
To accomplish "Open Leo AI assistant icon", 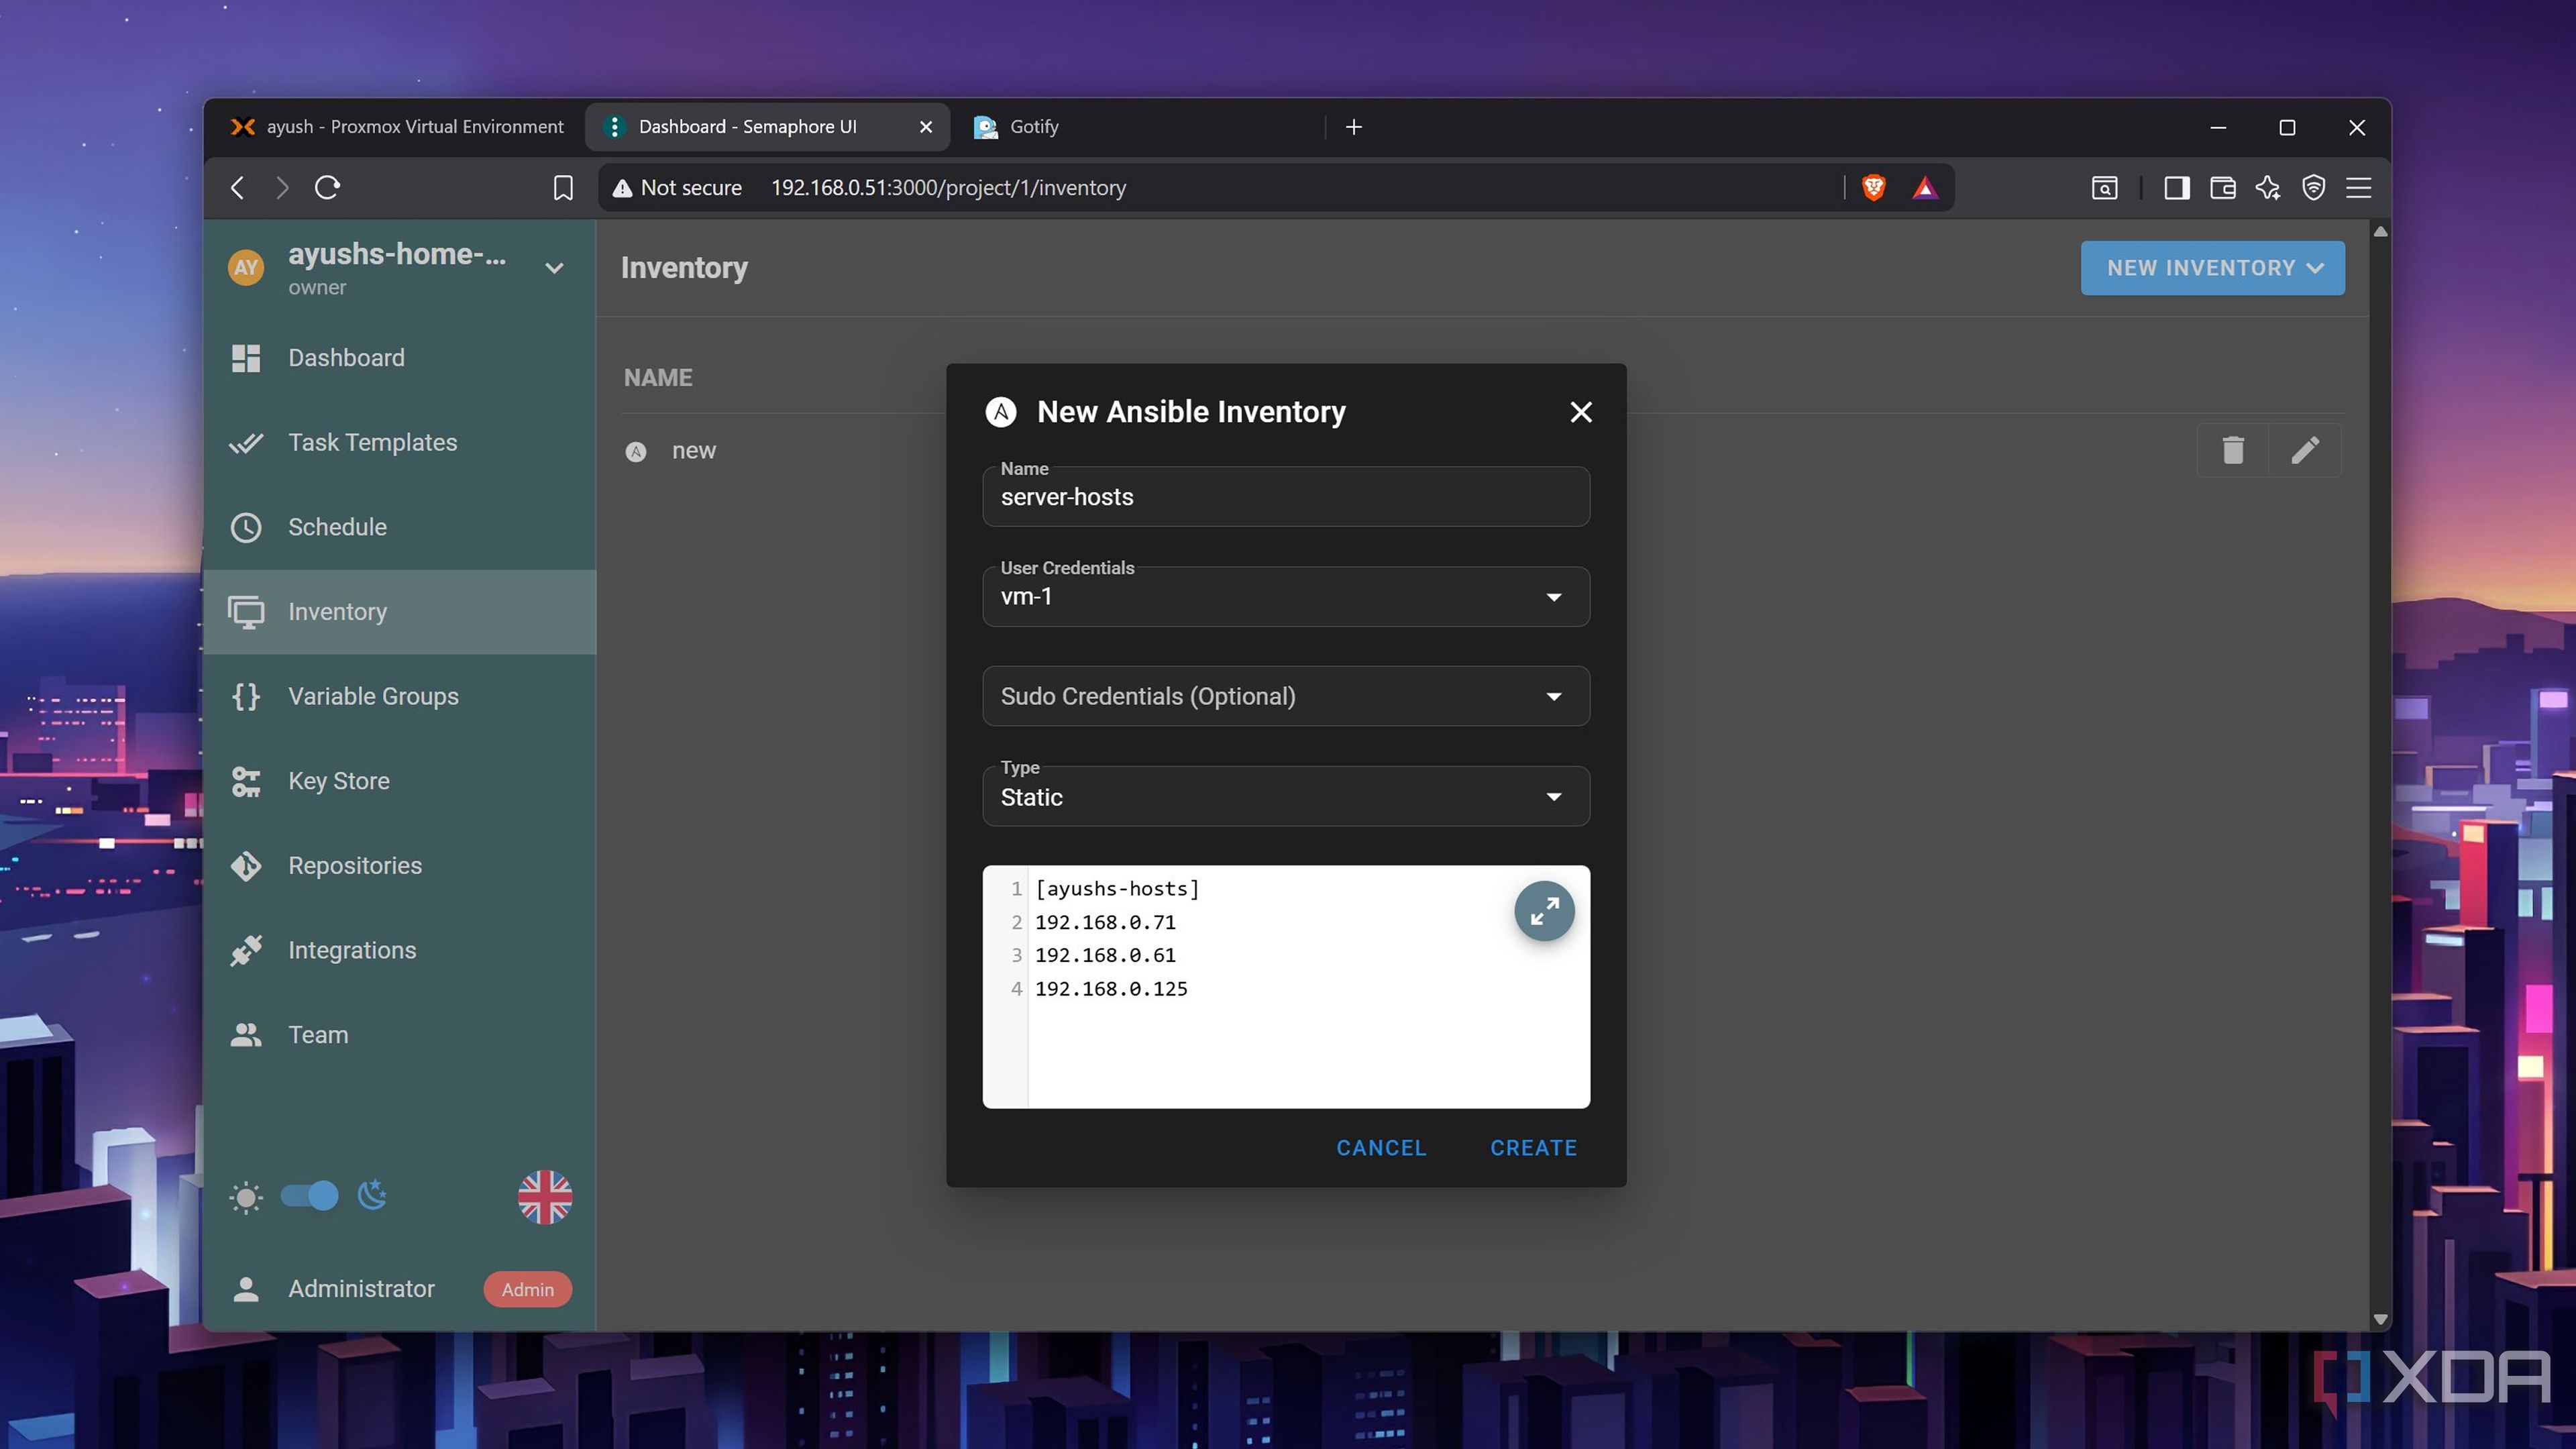I will [x=2268, y=188].
